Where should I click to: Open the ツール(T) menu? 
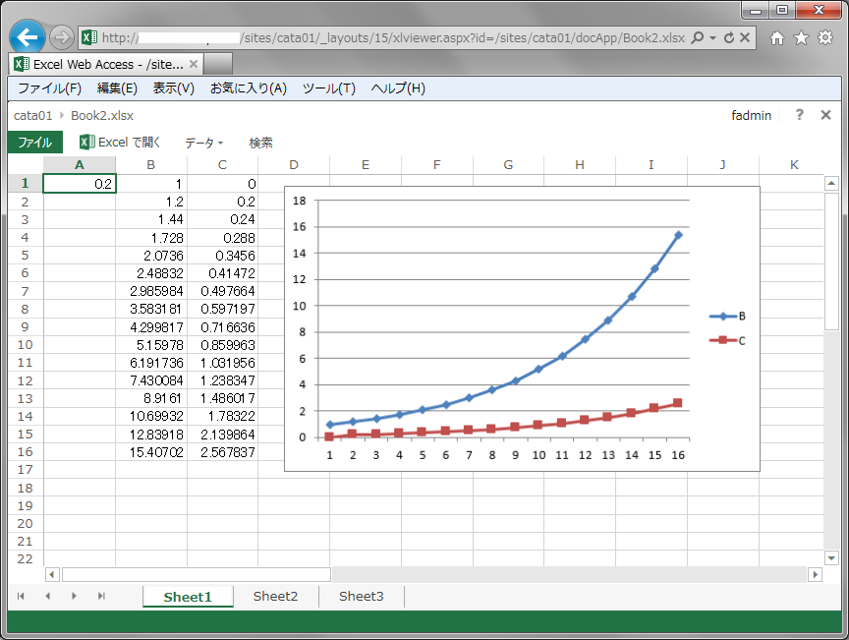[x=328, y=88]
